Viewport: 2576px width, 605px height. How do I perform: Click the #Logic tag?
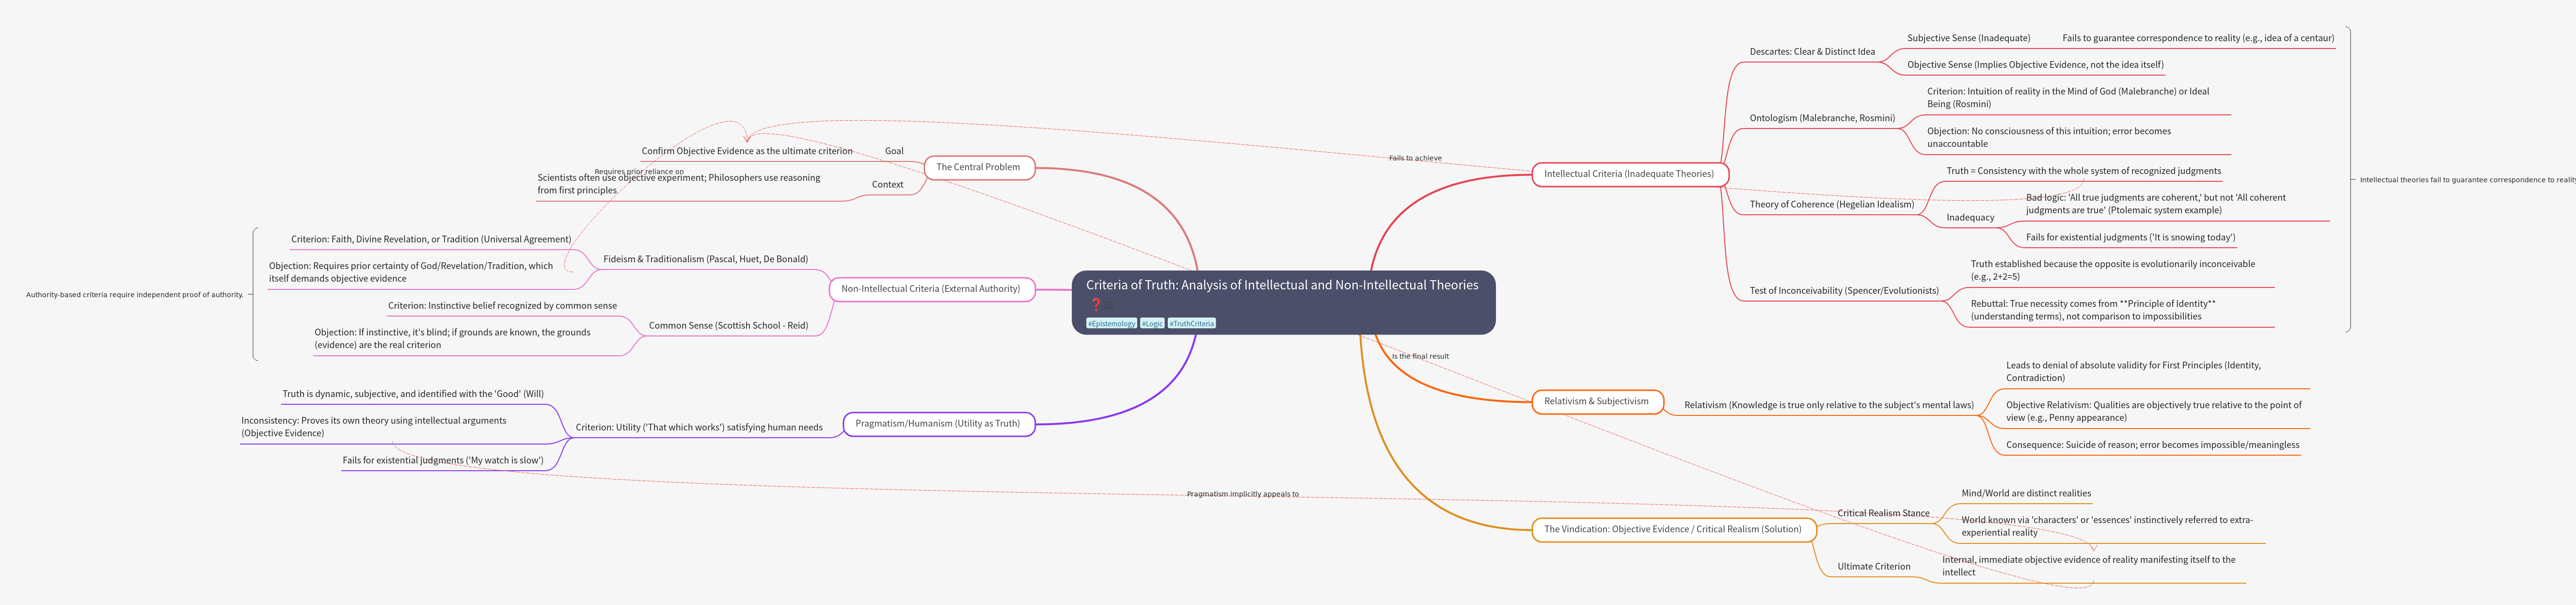click(1152, 324)
